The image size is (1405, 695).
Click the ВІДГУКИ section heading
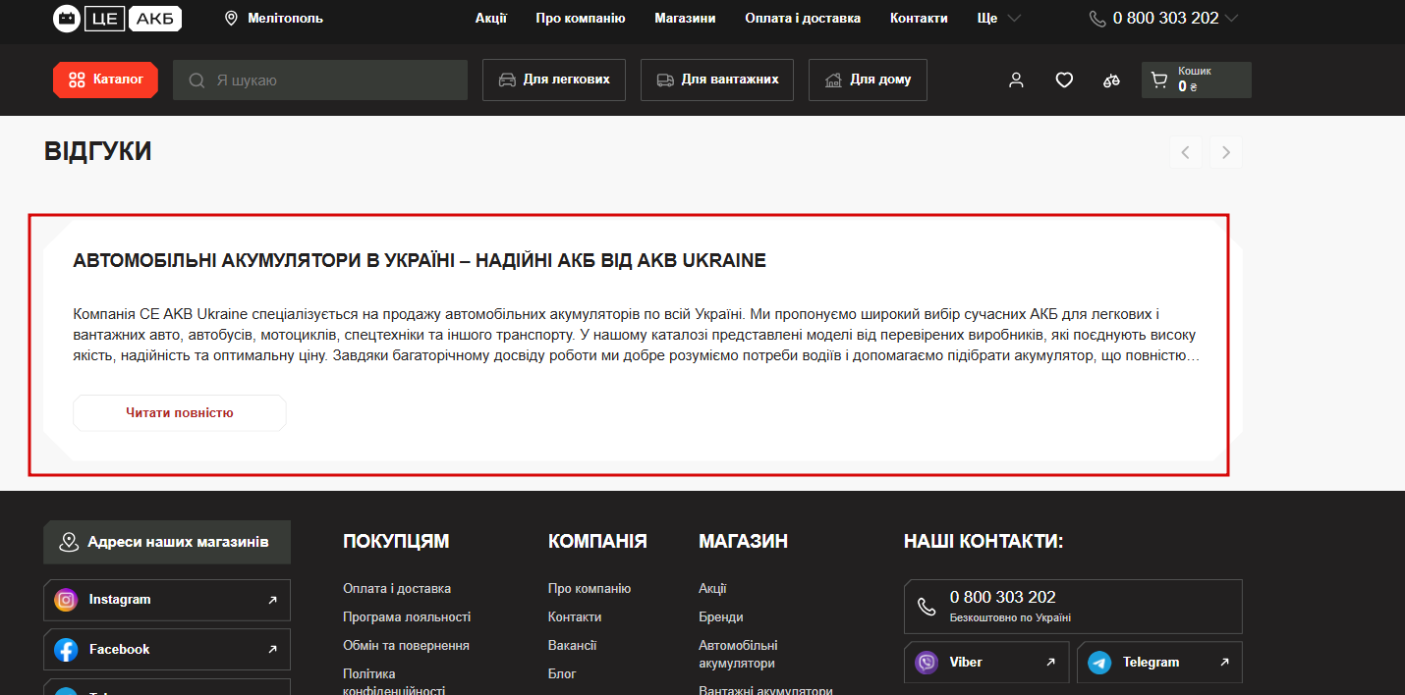tap(98, 152)
